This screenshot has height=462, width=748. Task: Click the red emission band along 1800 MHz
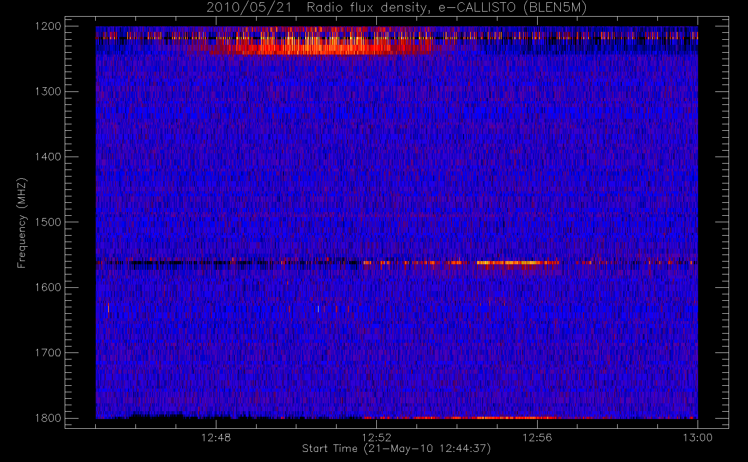click(462, 418)
